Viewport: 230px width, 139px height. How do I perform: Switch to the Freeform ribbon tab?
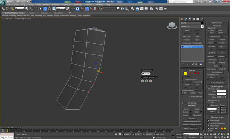coord(32,13)
